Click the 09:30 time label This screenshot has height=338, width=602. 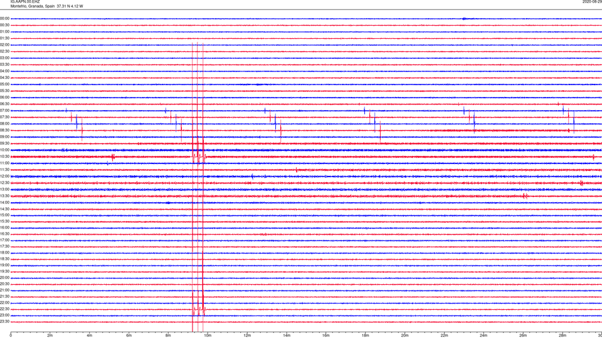click(4, 143)
